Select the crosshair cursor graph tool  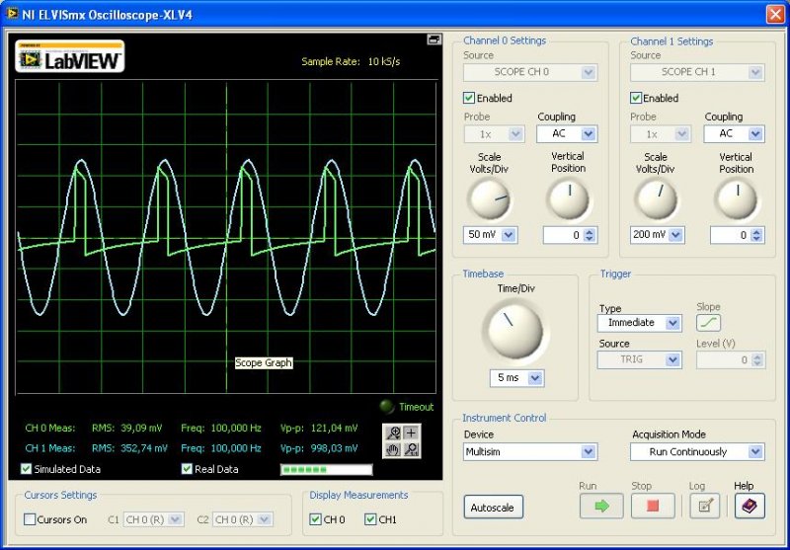point(411,432)
